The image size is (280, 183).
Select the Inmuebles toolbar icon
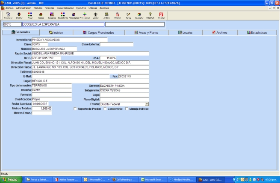point(52,15)
